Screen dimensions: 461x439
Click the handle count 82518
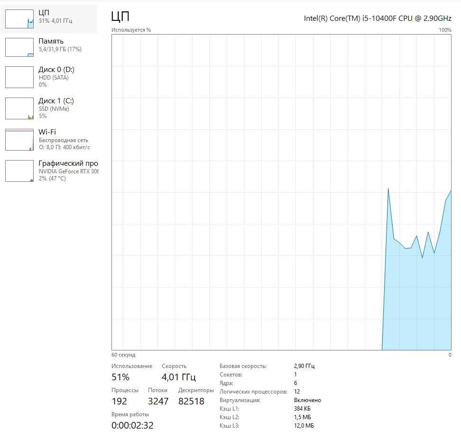pos(191,401)
